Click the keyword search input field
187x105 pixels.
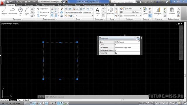pyautogui.click(x=123, y=2)
